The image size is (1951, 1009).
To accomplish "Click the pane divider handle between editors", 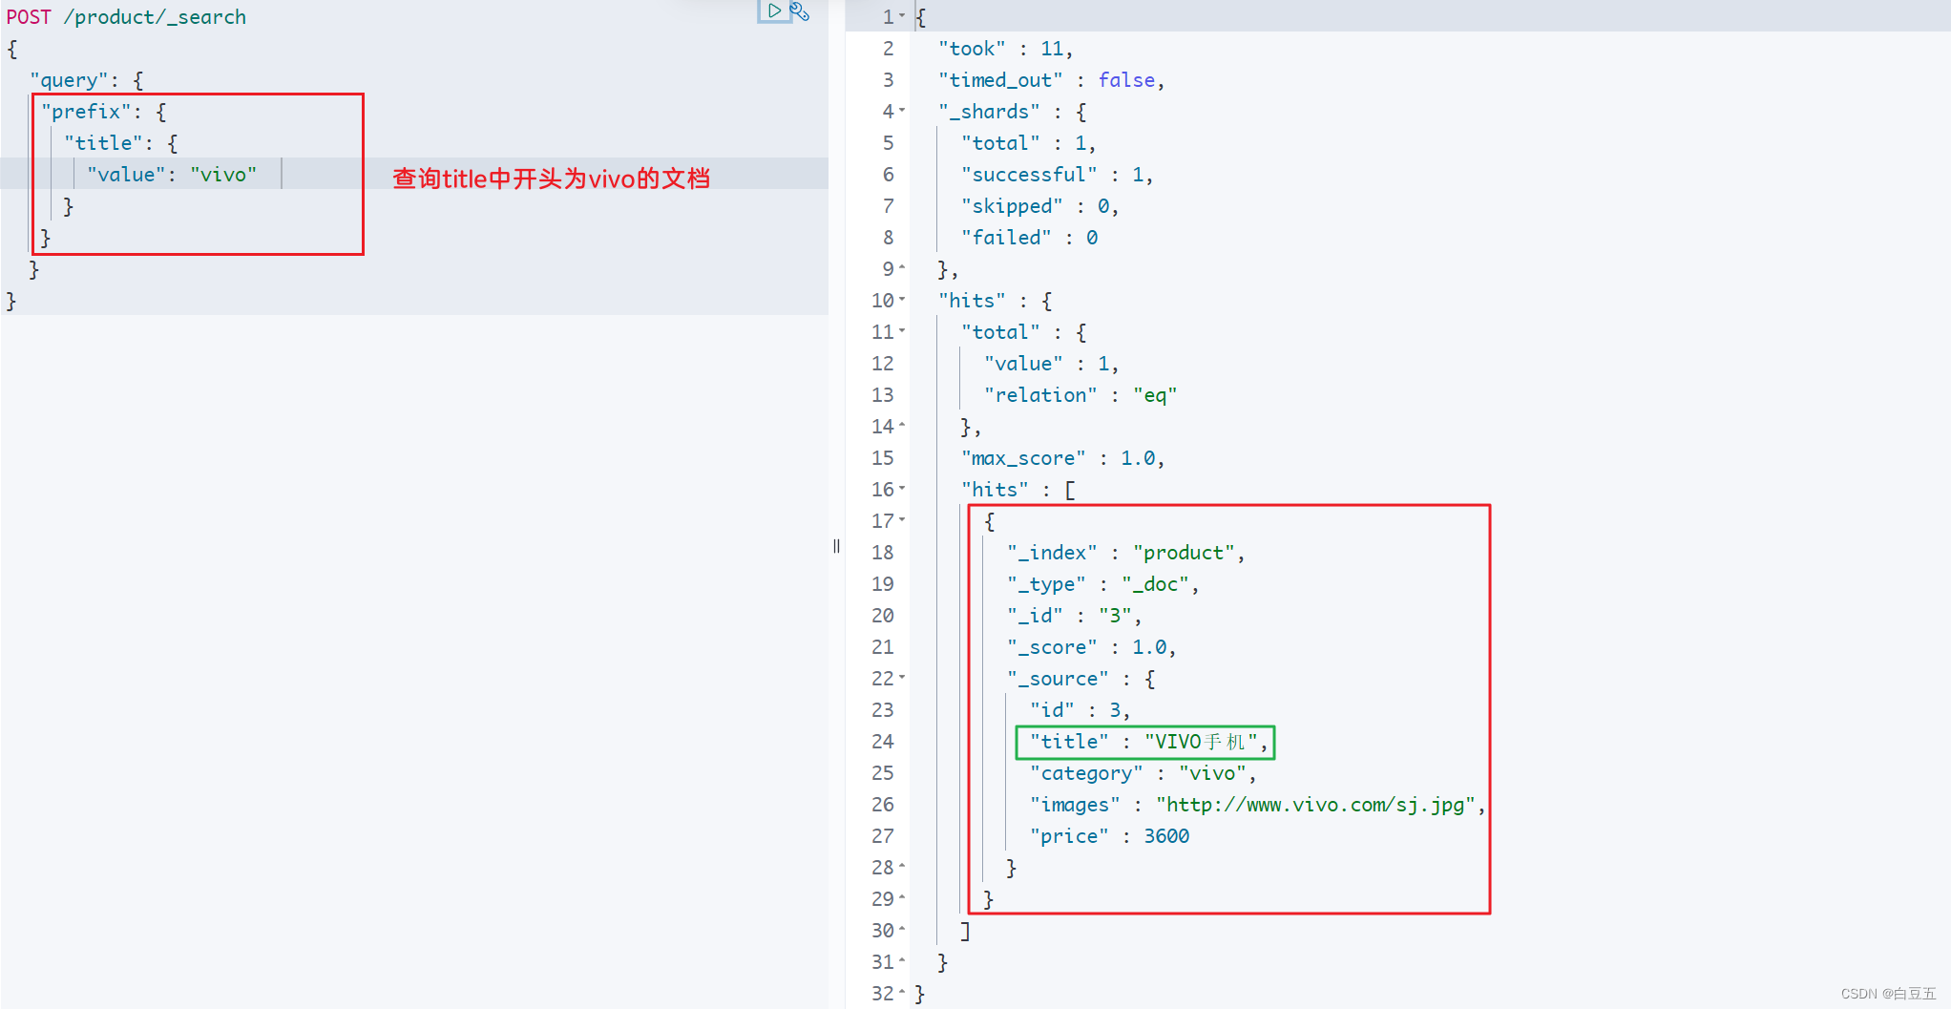I will pyautogui.click(x=836, y=546).
